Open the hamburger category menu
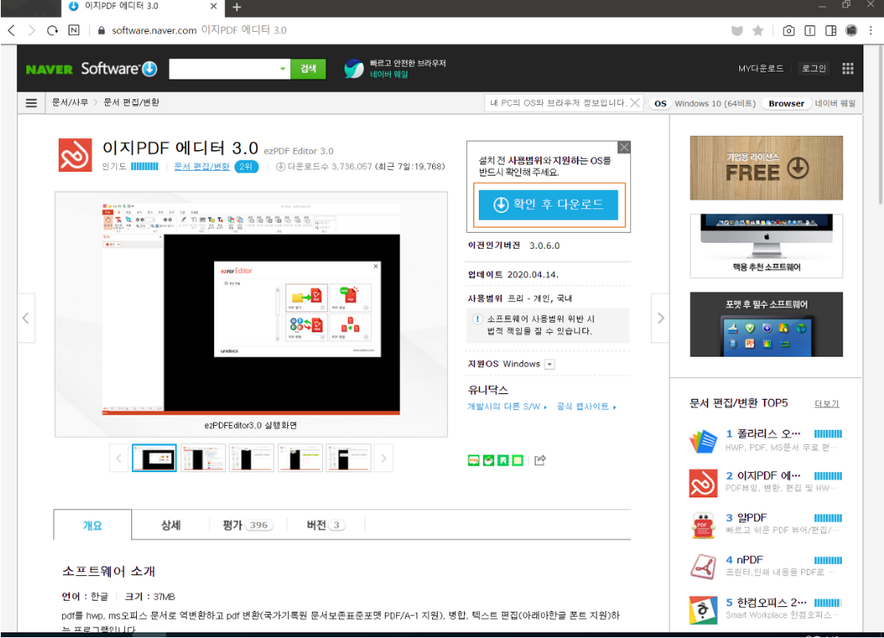Screen dimensions: 884x638 coord(31,102)
